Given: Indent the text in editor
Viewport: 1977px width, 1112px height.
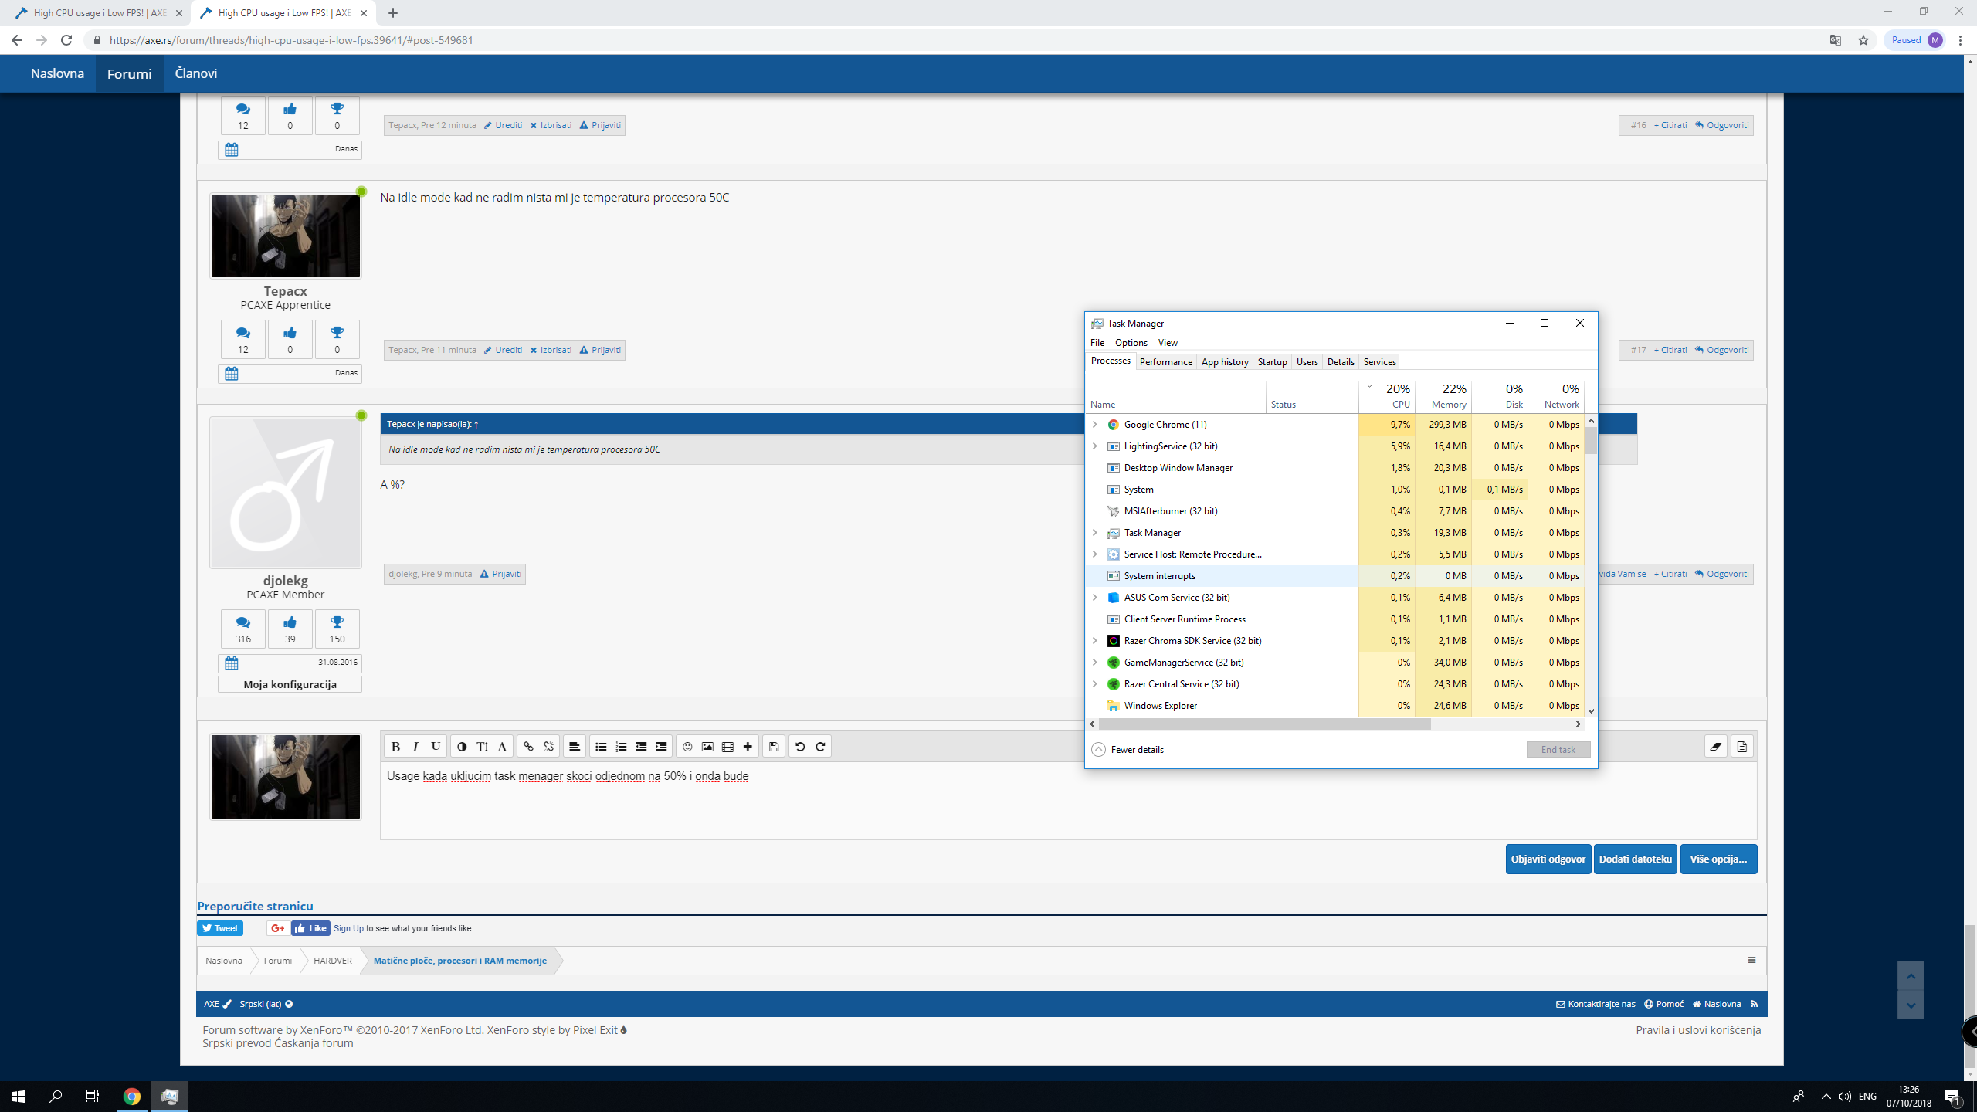Looking at the screenshot, I should [x=661, y=747].
